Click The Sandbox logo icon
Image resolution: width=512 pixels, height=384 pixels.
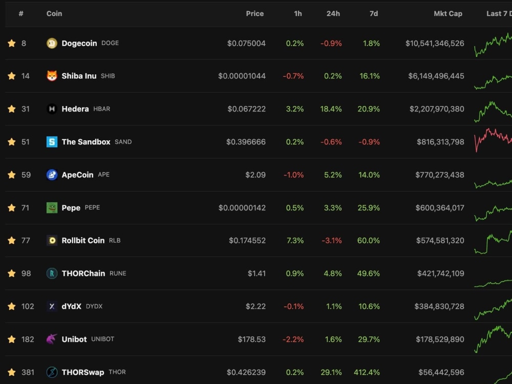click(x=51, y=142)
